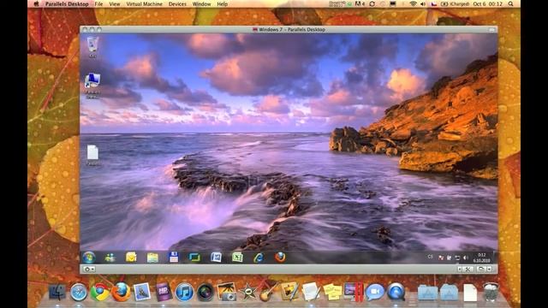Launch Outlook from the Windows 7 taskbar
548x308 pixels.
pos(131,258)
